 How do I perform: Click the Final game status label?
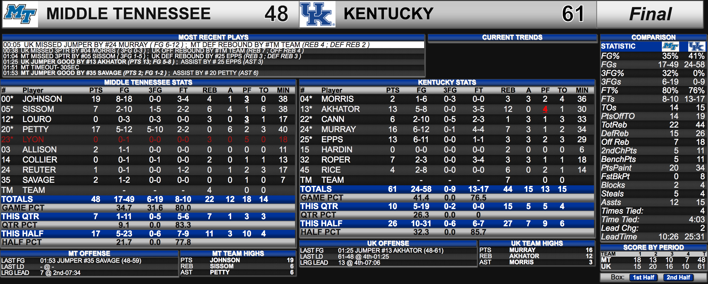click(650, 14)
